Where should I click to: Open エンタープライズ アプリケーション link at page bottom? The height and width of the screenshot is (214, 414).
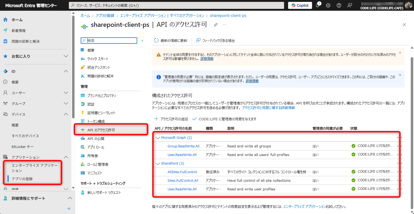tap(304, 207)
